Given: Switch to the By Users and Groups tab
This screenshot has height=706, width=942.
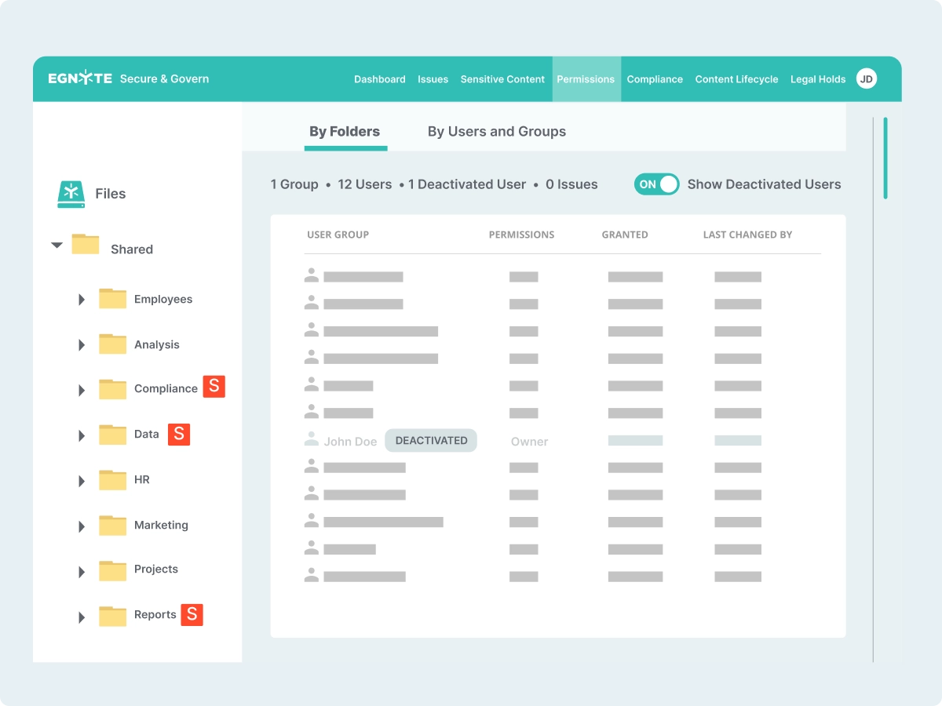Looking at the screenshot, I should click(496, 131).
